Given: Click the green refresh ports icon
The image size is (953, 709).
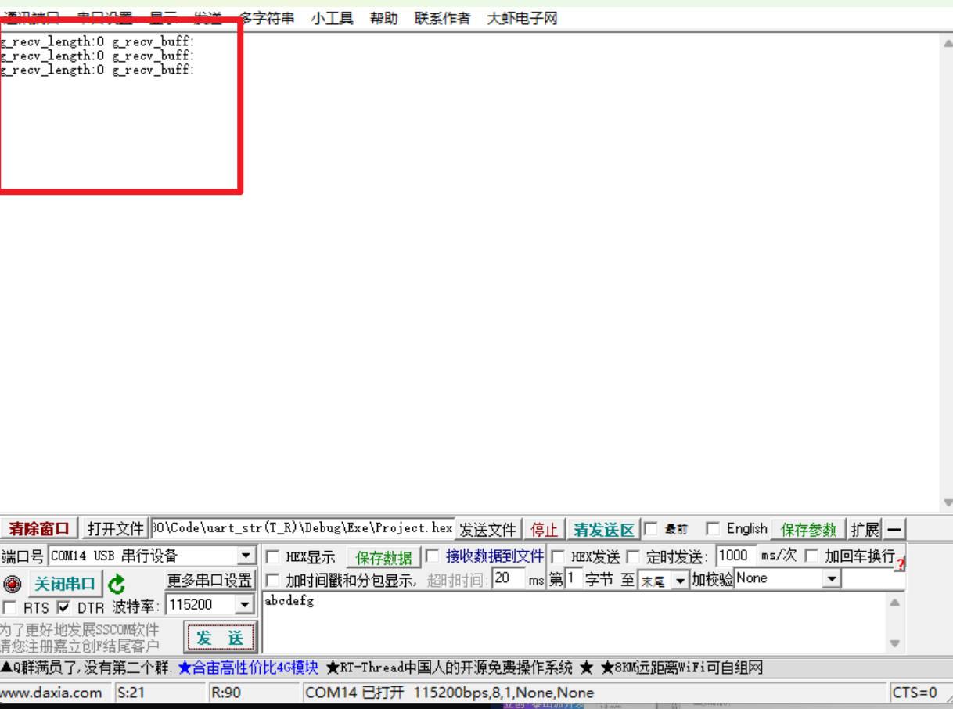Looking at the screenshot, I should click(x=116, y=584).
